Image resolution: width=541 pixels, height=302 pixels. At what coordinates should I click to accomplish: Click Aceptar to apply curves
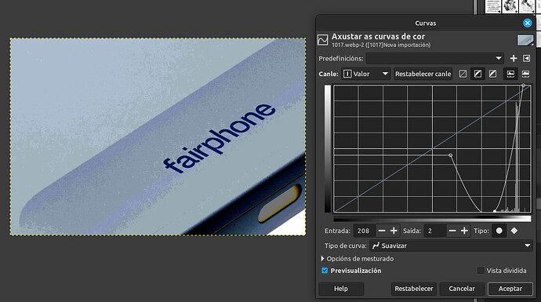pos(510,289)
